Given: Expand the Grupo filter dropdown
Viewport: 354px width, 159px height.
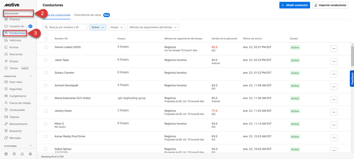Looking at the screenshot, I should [x=117, y=27].
